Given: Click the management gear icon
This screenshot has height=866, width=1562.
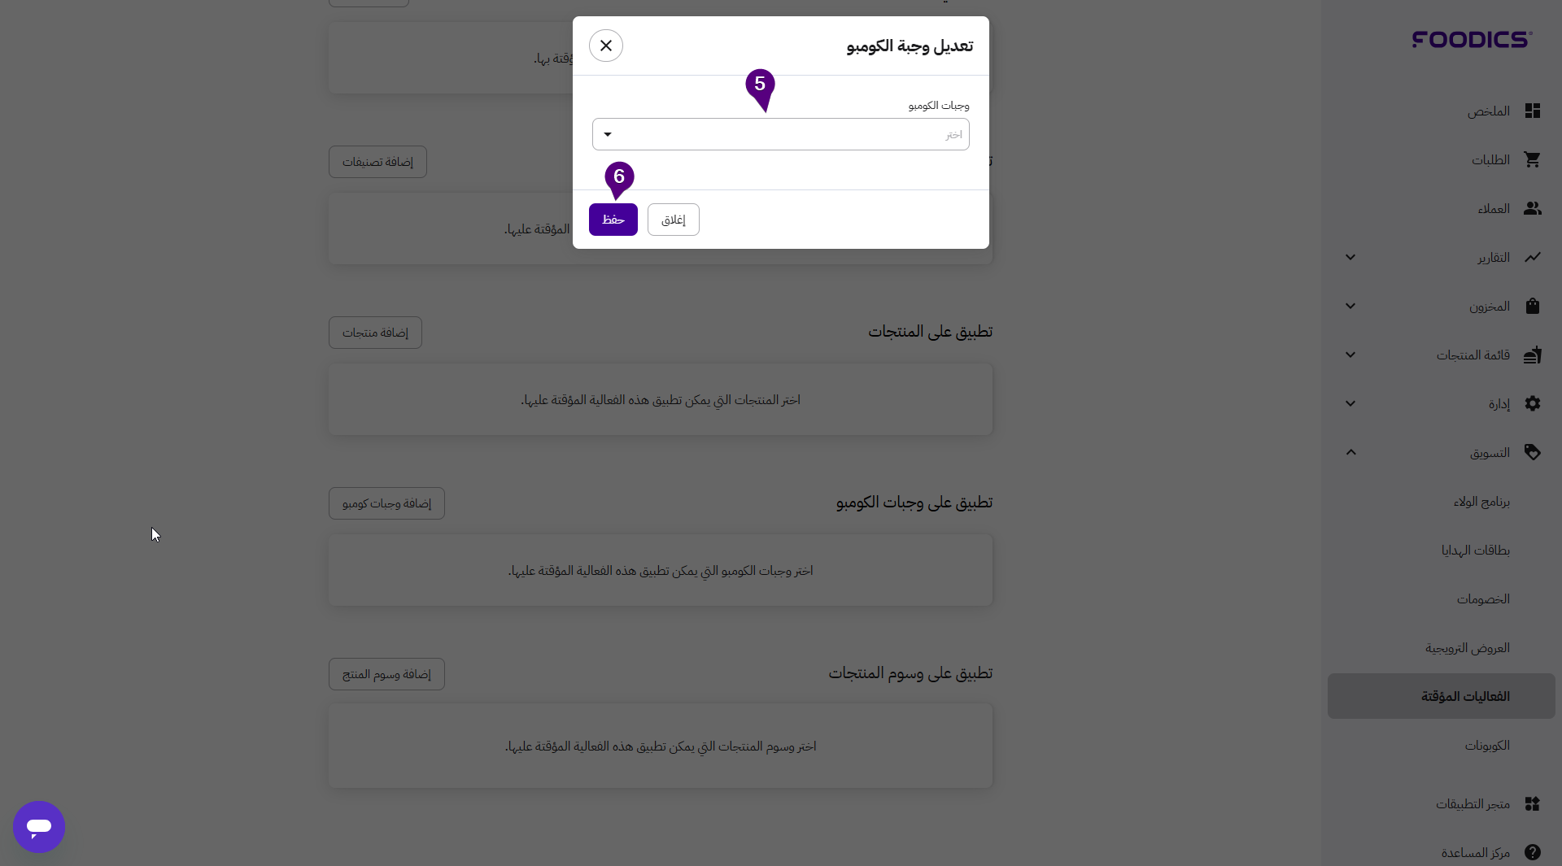Looking at the screenshot, I should pyautogui.click(x=1533, y=404).
